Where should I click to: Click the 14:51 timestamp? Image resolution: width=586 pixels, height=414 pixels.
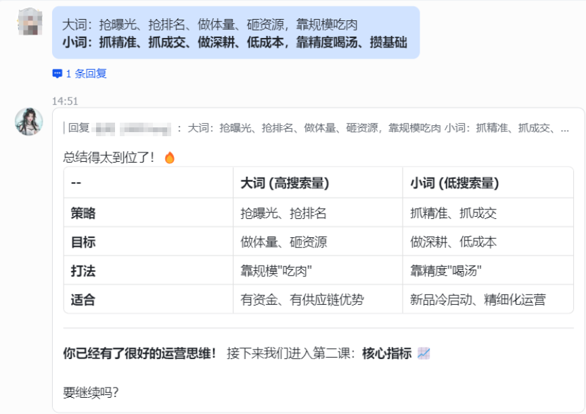(x=65, y=101)
